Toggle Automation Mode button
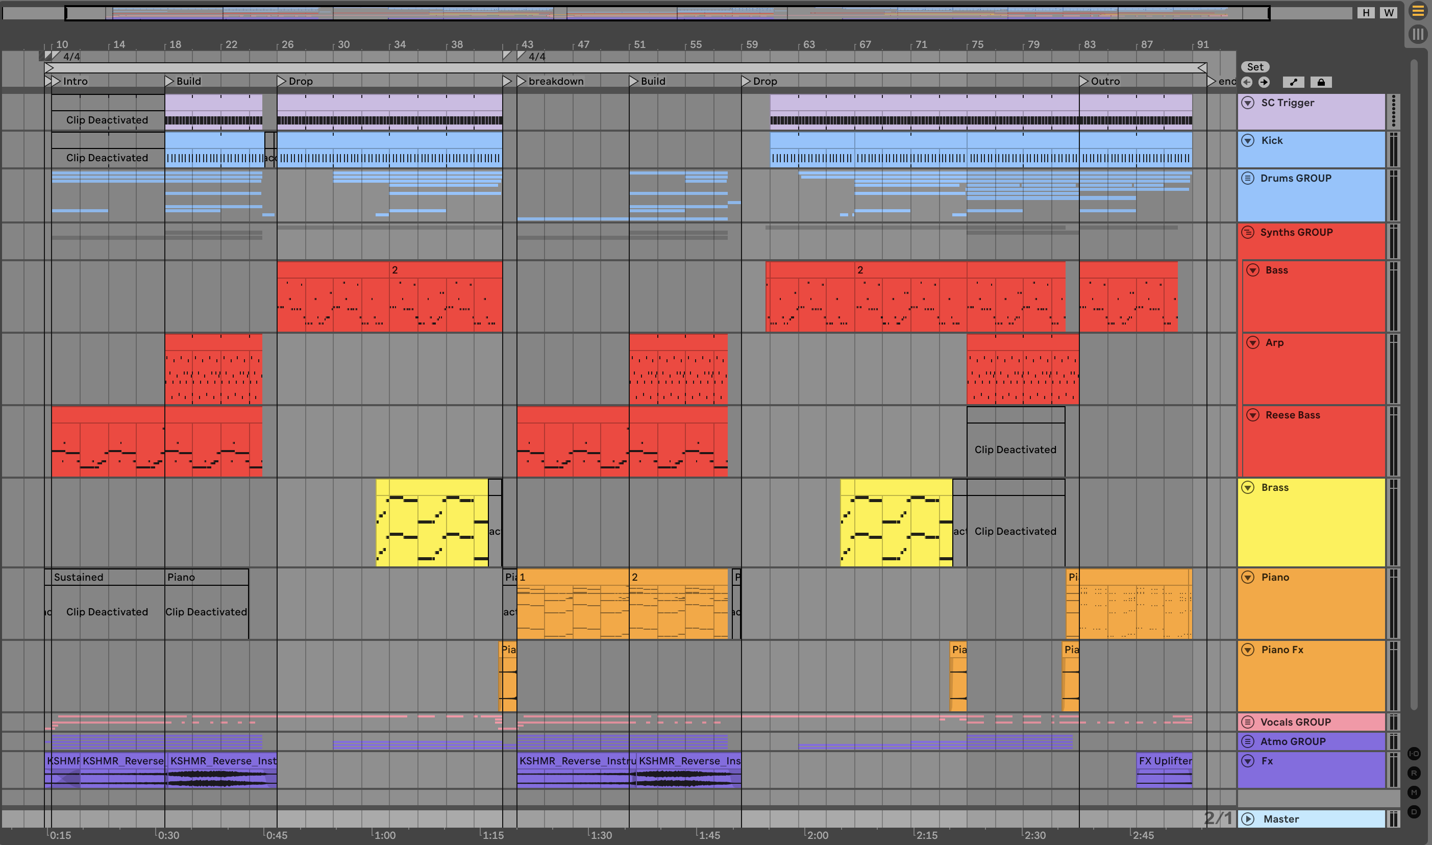 click(x=1293, y=82)
